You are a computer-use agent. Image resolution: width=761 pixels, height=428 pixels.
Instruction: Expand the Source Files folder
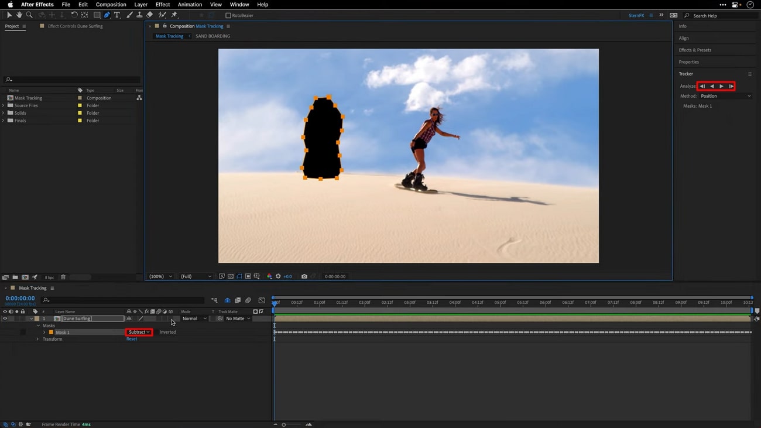tap(4, 105)
